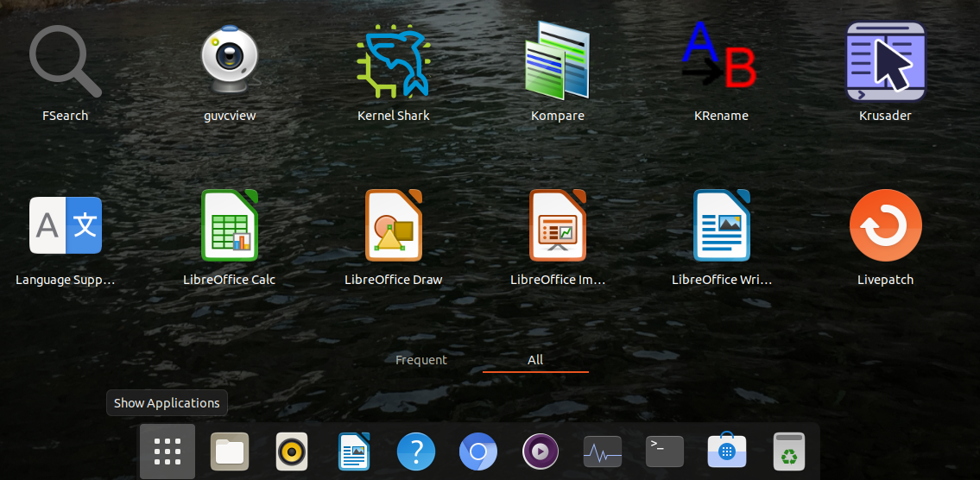
Task: Click the "Krusader" label text
Action: pos(885,116)
